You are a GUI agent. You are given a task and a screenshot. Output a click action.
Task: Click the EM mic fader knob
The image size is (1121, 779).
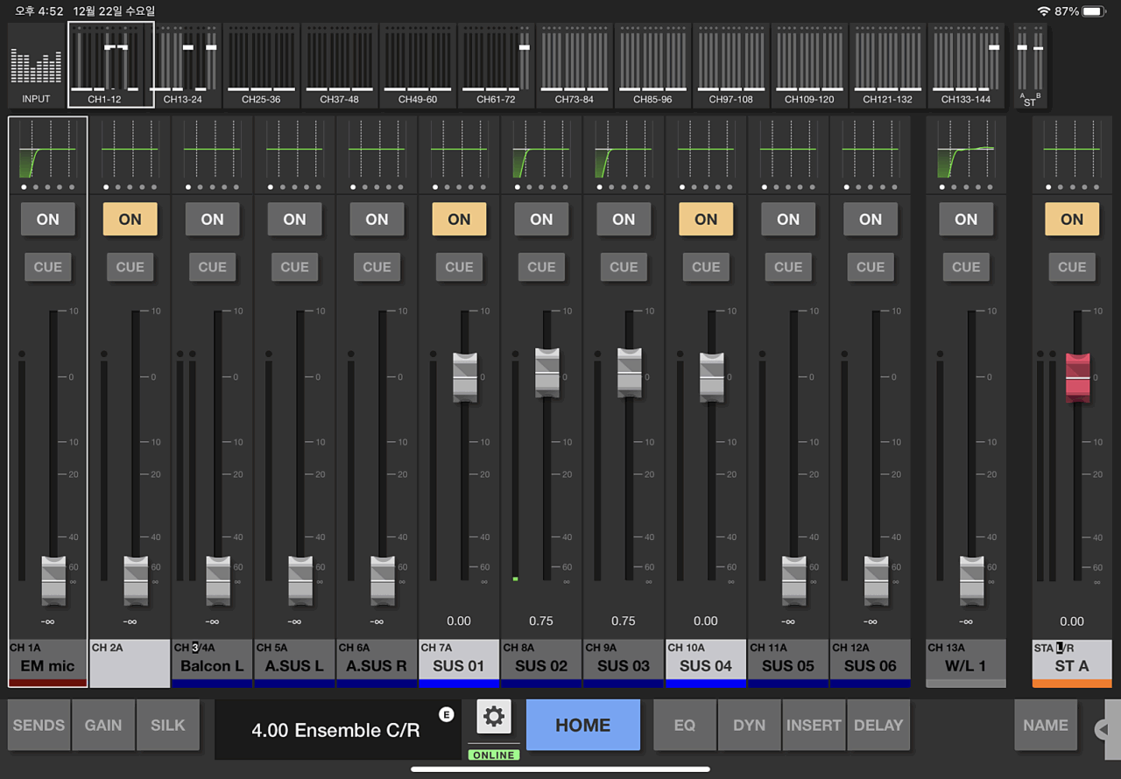point(53,580)
